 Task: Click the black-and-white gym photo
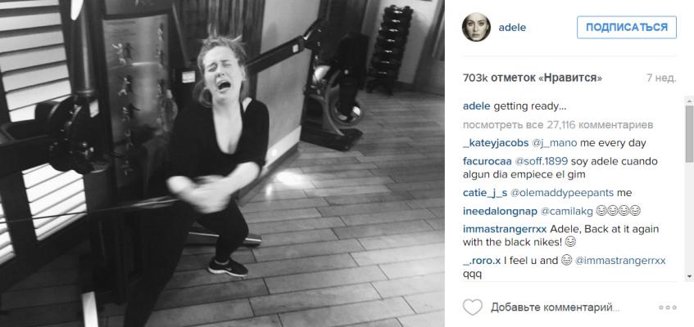(222, 163)
